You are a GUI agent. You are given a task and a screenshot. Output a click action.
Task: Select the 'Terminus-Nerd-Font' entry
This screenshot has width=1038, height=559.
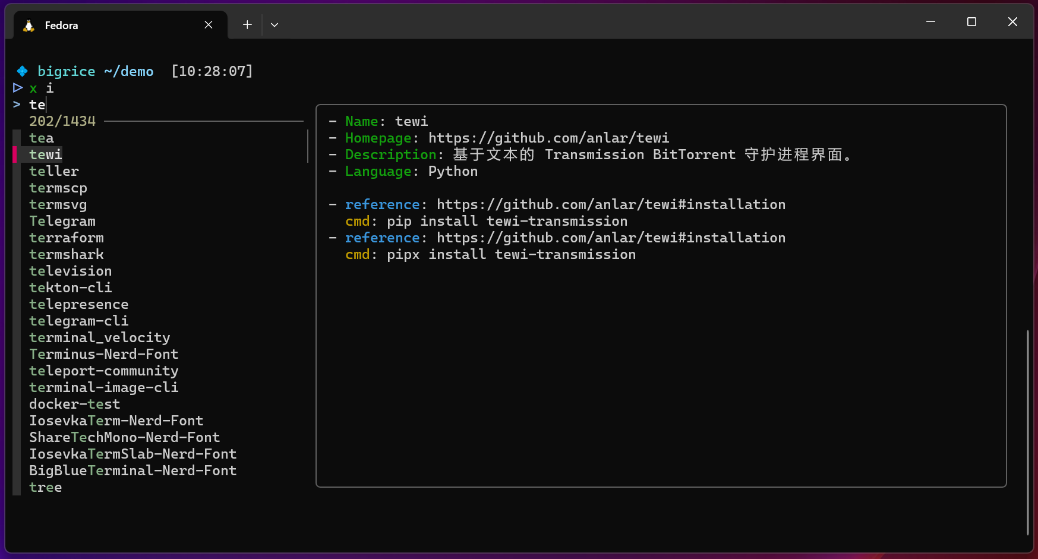pyautogui.click(x=104, y=354)
